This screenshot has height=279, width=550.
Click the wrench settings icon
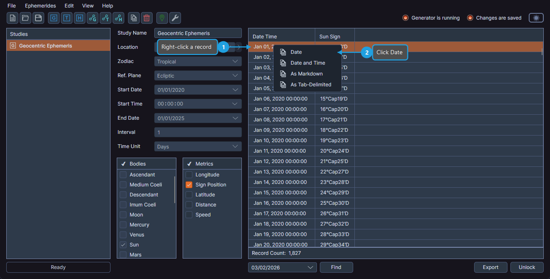(175, 18)
